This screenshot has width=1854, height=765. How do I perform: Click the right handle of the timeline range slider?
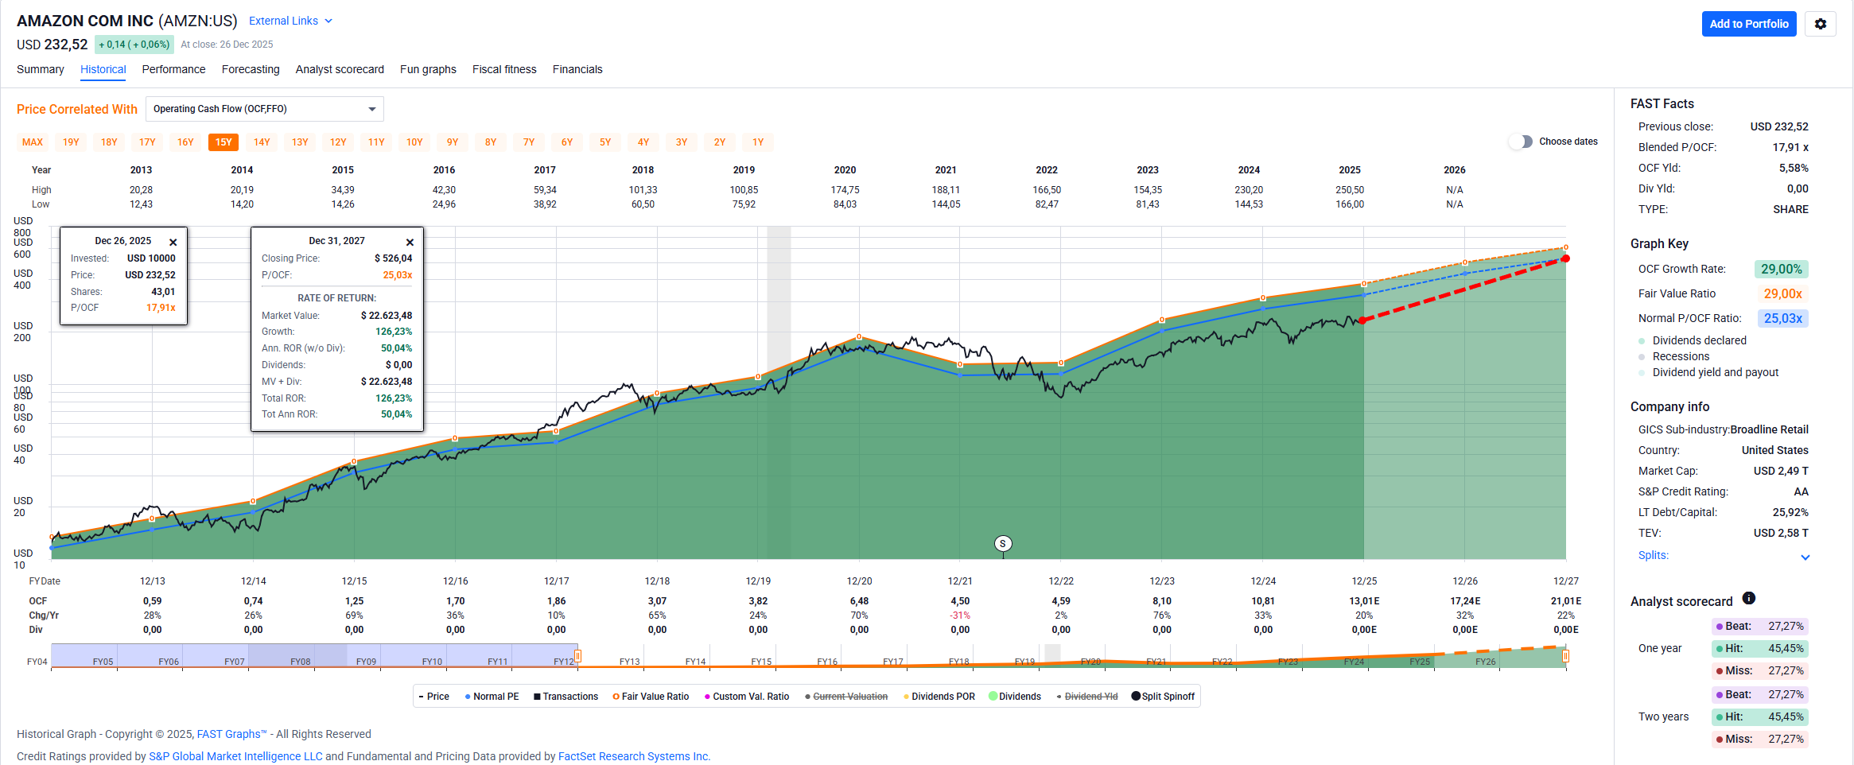[1565, 656]
